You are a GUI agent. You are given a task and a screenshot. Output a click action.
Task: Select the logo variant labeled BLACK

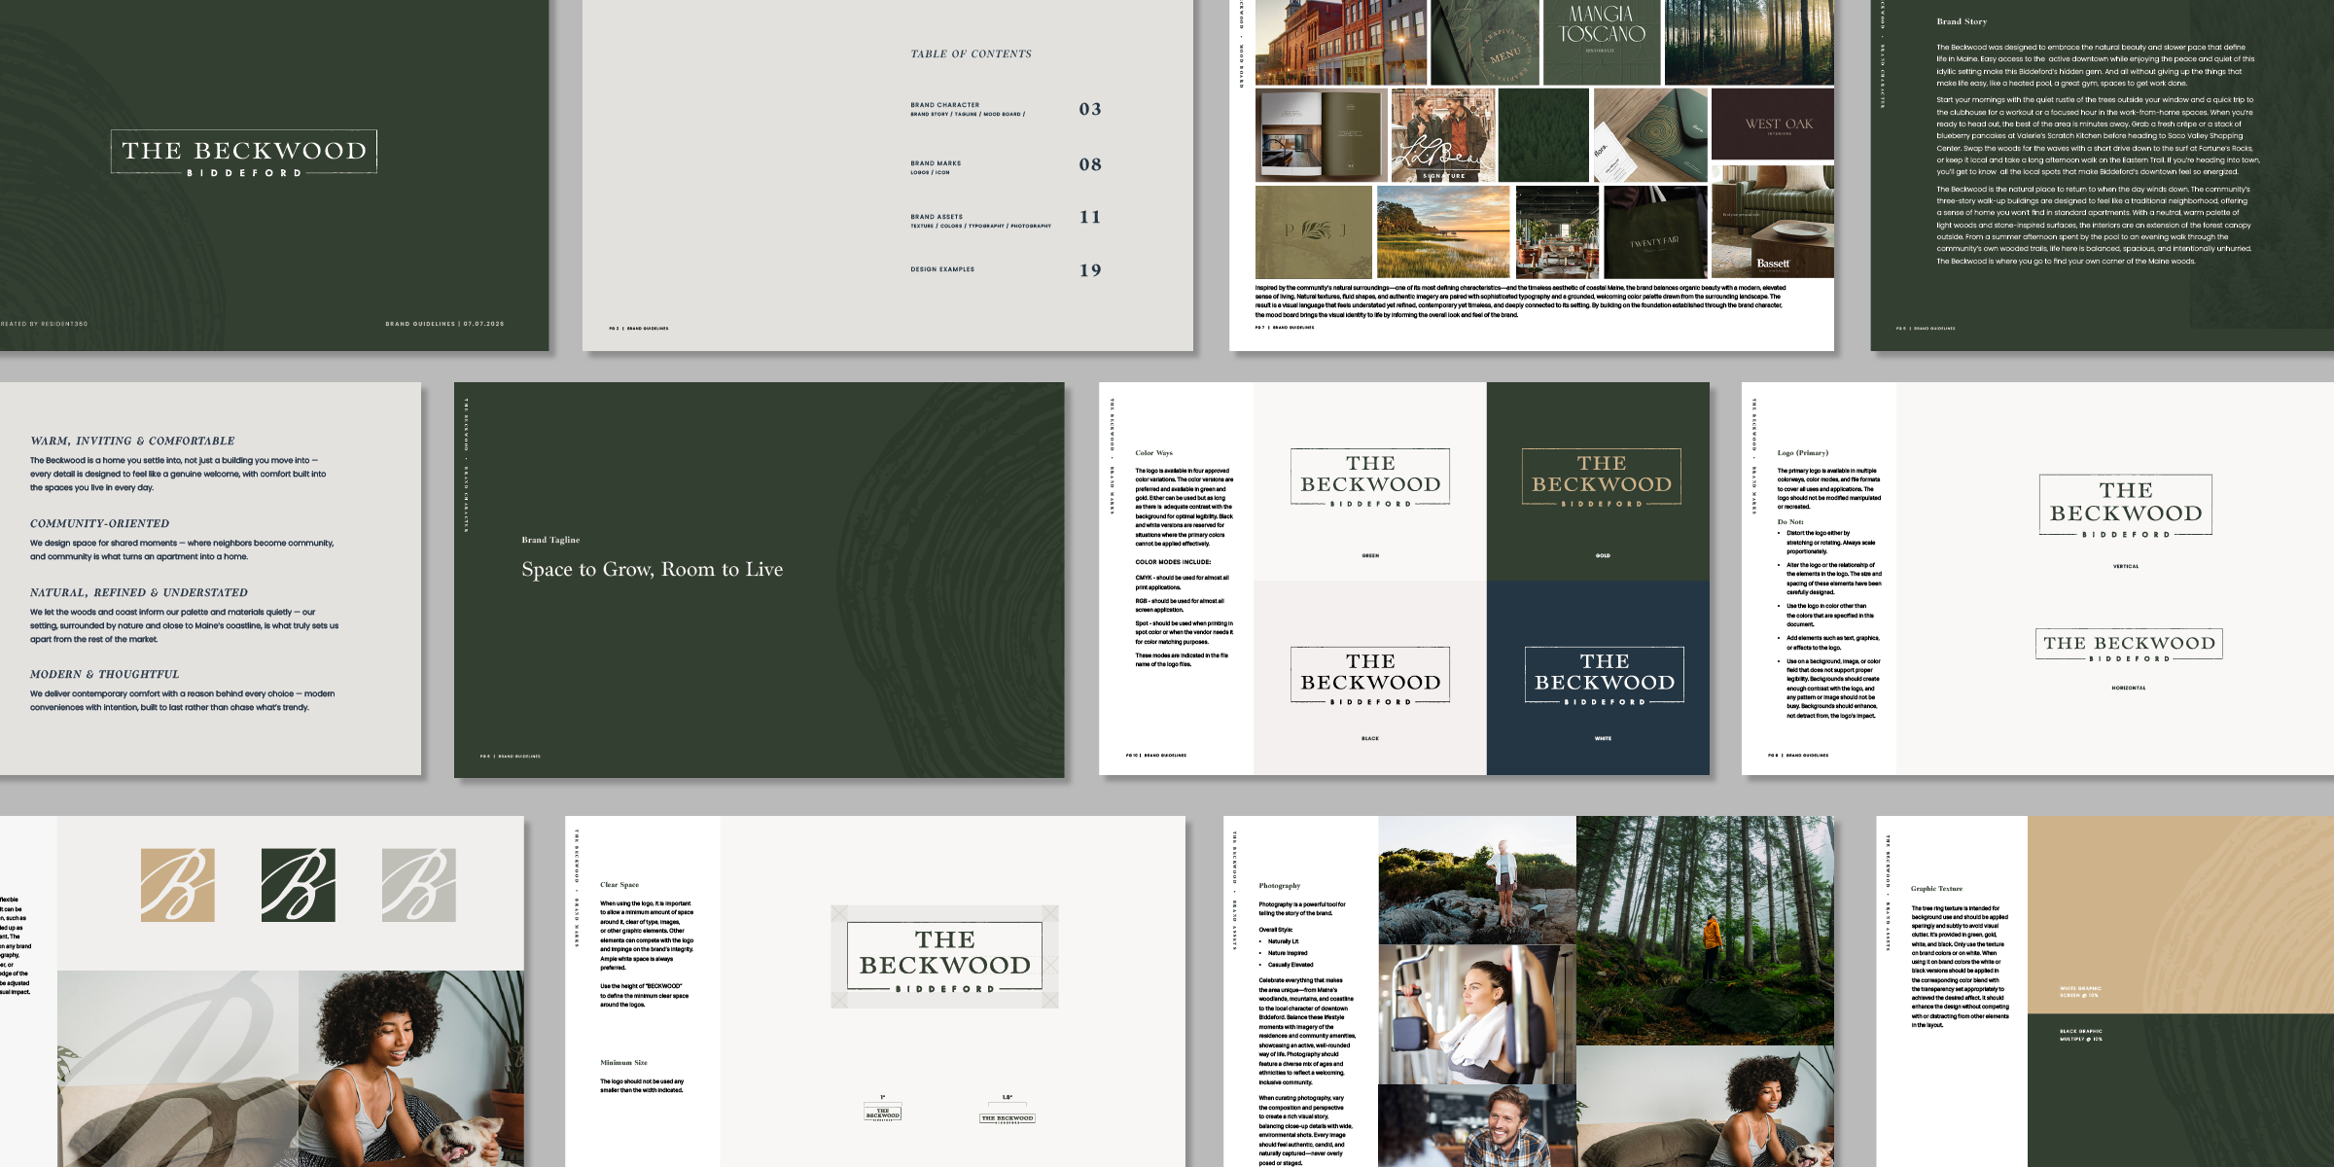point(1370,676)
